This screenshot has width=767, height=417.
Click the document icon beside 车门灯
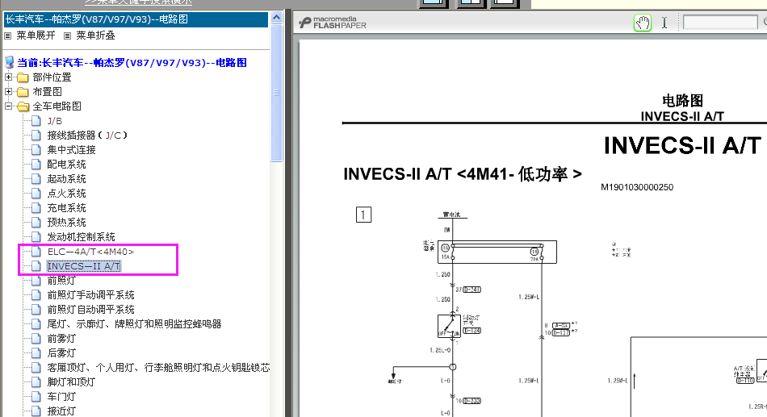(x=36, y=397)
